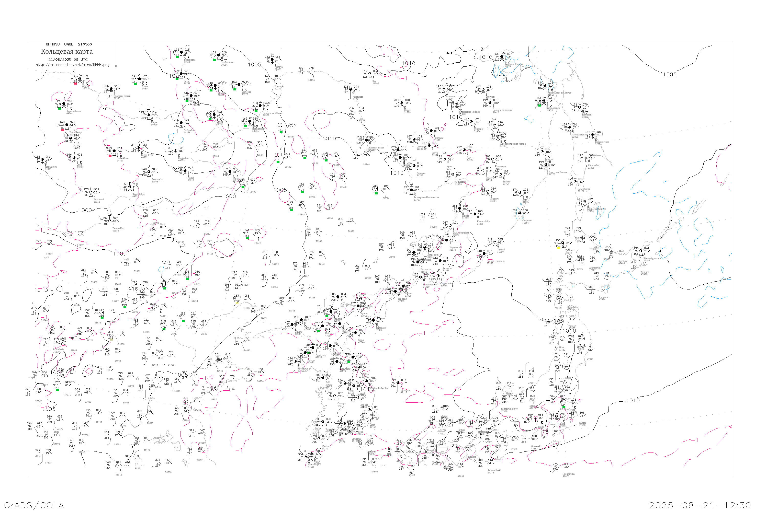
Task: Click the 1005 isobar label top right
Action: pyautogui.click(x=670, y=74)
